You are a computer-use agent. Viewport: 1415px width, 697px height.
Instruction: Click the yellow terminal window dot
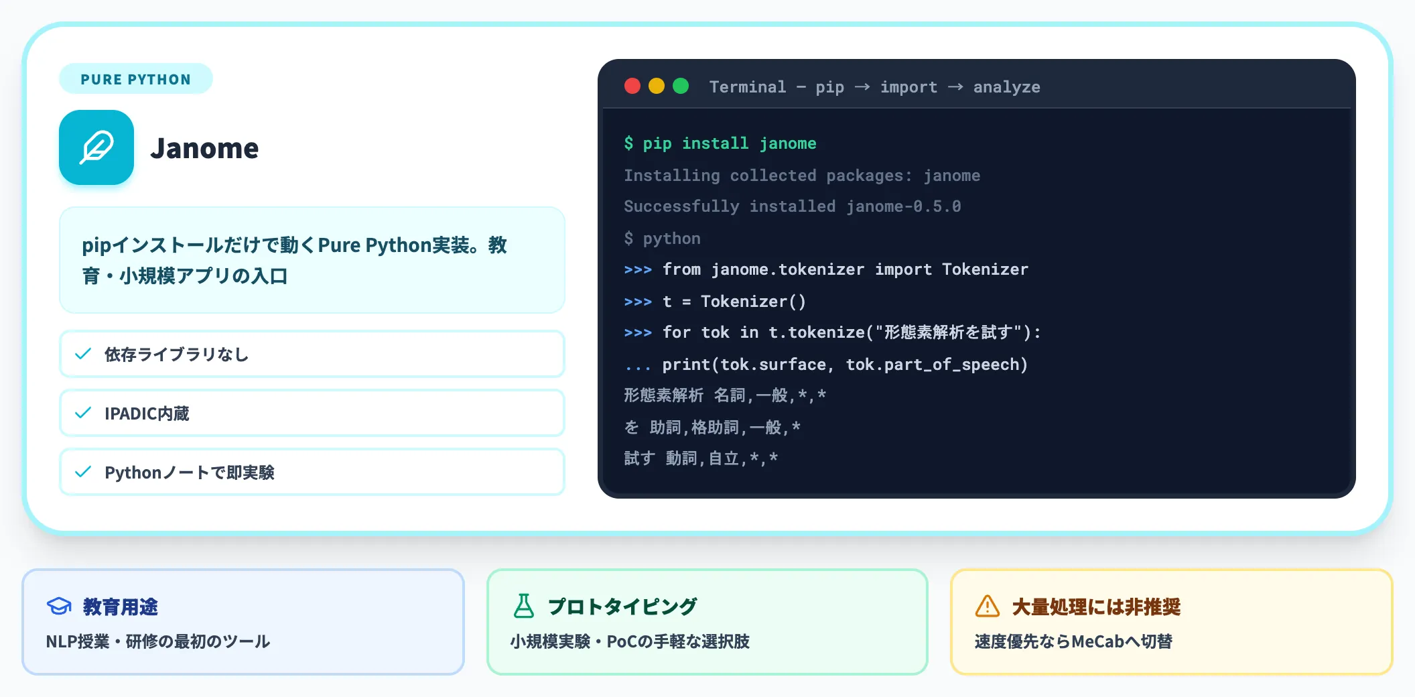657,86
